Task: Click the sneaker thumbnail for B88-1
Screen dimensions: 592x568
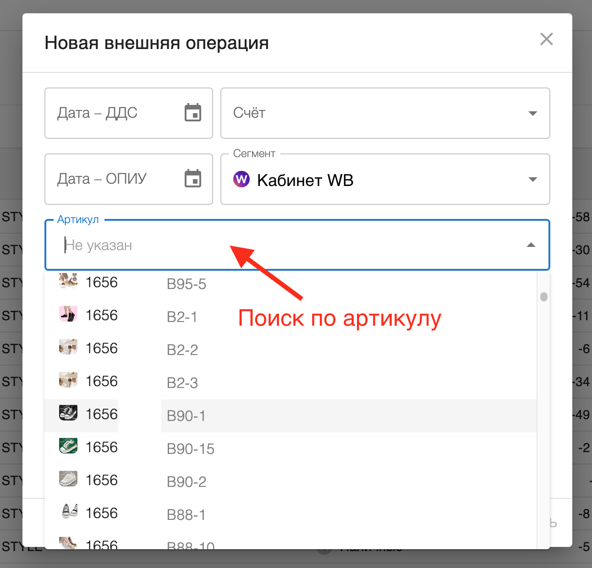Action: point(70,511)
